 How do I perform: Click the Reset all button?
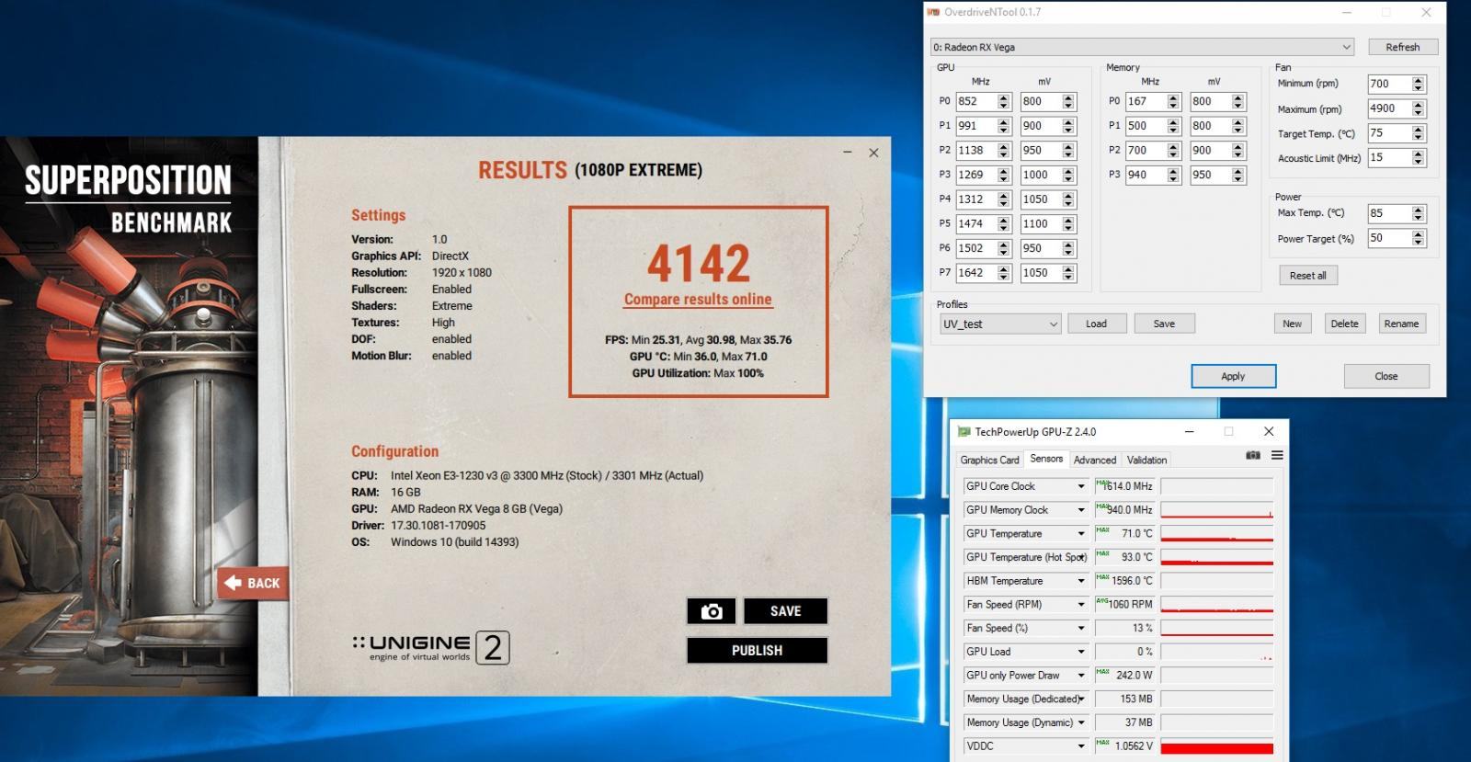pos(1307,275)
